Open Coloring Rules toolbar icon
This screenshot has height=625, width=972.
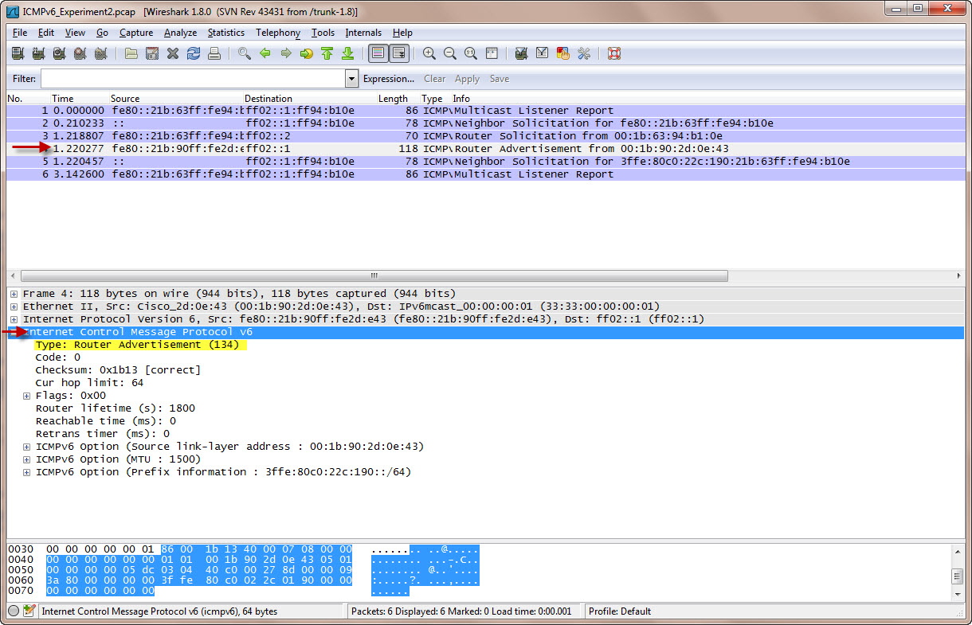coord(563,53)
